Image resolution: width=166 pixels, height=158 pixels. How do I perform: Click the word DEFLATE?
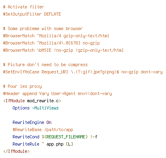point(52,14)
